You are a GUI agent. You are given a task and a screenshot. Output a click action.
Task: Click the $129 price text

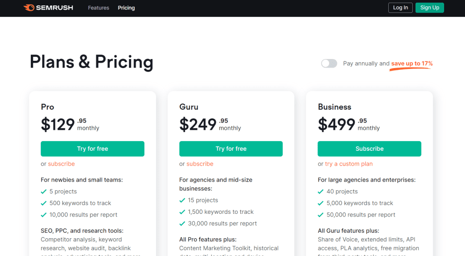58,124
